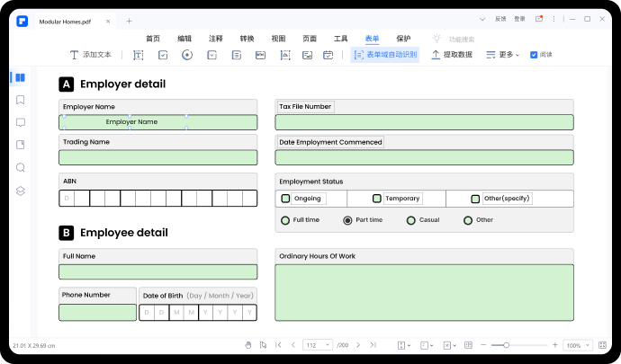This screenshot has height=364, width=621.
Task: Choose the Casual radio option
Action: pos(411,220)
